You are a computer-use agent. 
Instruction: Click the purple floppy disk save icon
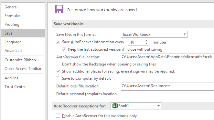(x=59, y=9)
